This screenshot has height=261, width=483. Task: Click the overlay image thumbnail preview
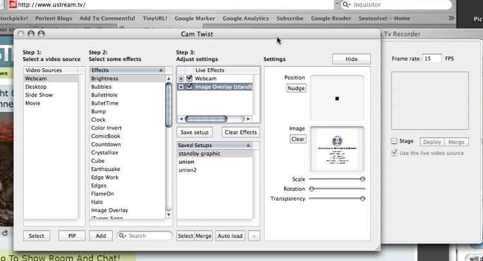click(x=337, y=149)
